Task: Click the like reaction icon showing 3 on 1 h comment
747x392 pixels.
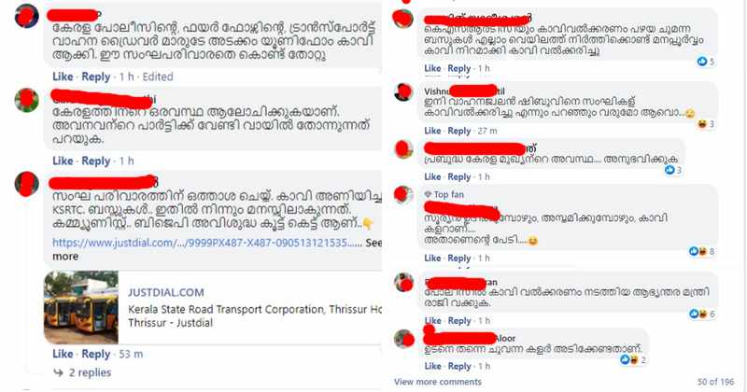Action: pos(669,170)
